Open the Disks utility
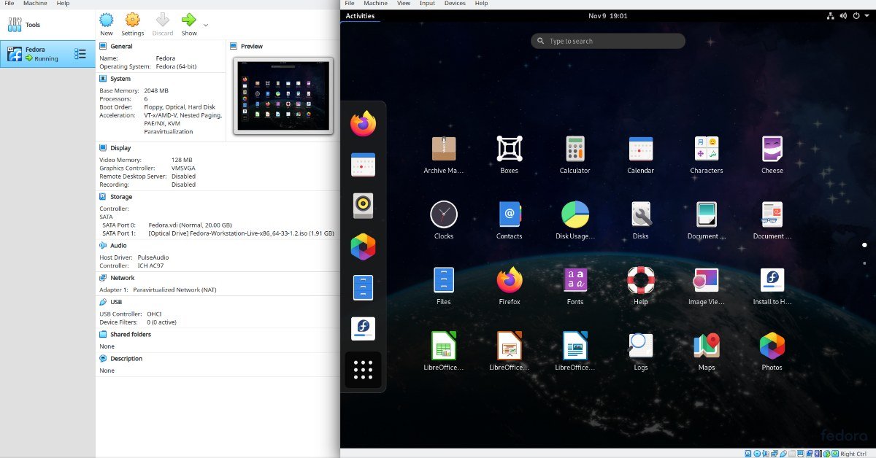 [641, 214]
